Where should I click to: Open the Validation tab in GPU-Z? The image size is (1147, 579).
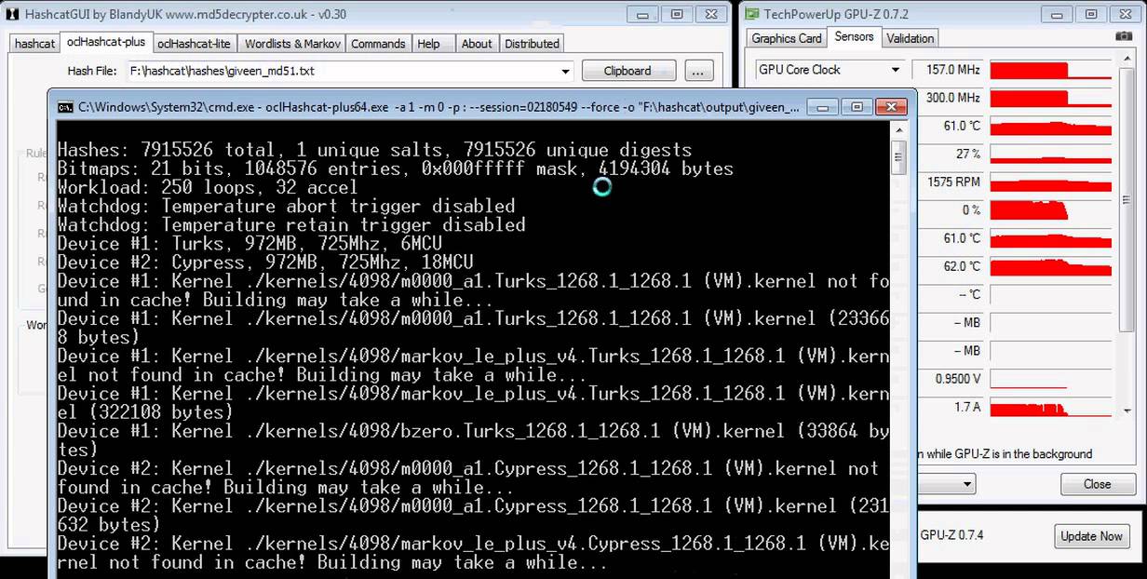910,38
